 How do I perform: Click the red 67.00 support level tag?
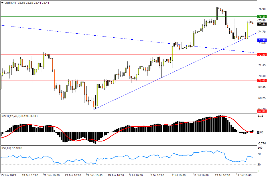pos(262,111)
